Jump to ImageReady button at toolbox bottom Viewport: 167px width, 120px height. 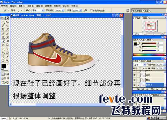(5, 83)
